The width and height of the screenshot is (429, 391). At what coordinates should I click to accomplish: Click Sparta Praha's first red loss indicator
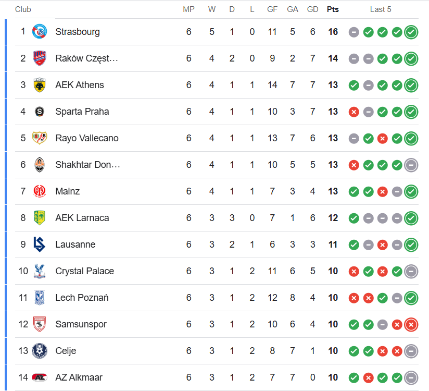tap(354, 112)
